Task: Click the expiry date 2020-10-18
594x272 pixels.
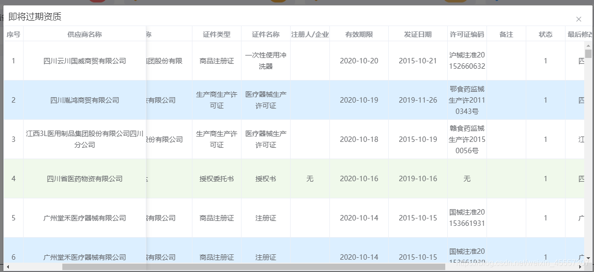Action: (359, 139)
